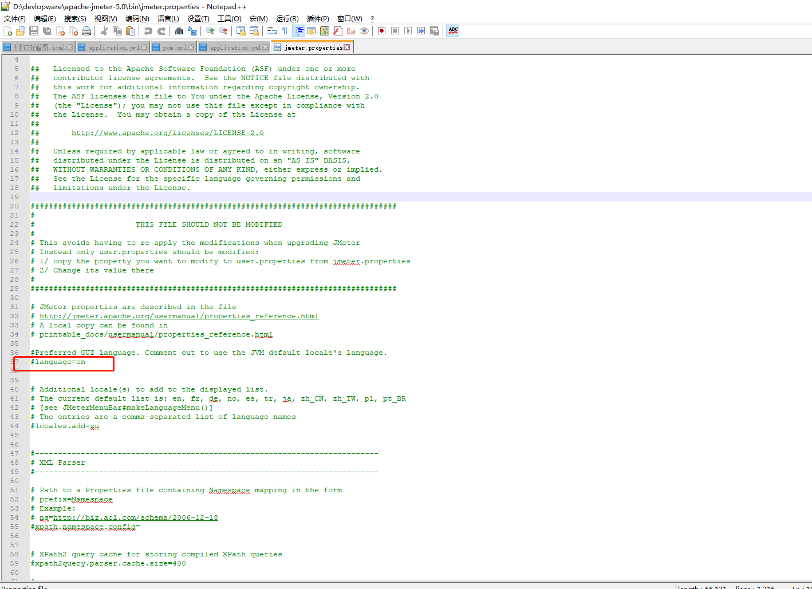Open the 编码(N) menu
Image resolution: width=812 pixels, height=589 pixels.
137,19
